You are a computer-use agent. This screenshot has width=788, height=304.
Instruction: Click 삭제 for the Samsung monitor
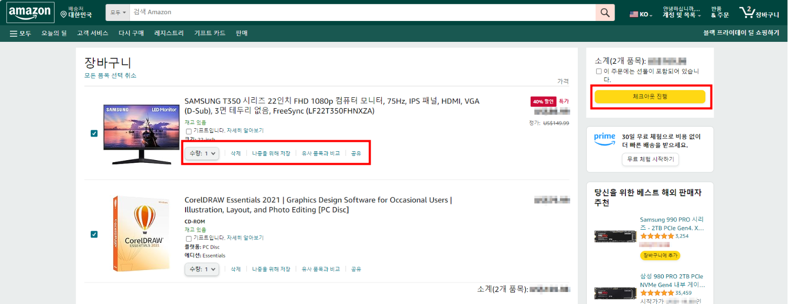click(235, 153)
